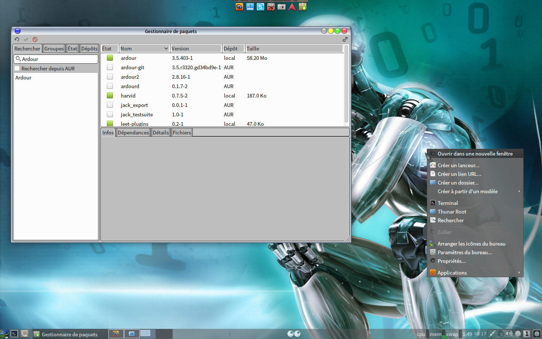
Task: Click the volume speaker icon in the system tray
Action: (509, 334)
